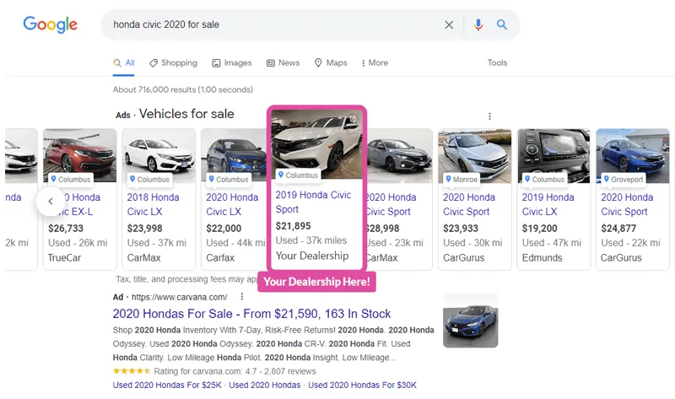Open the search Tools button
The width and height of the screenshot is (675, 399).
pyautogui.click(x=497, y=62)
